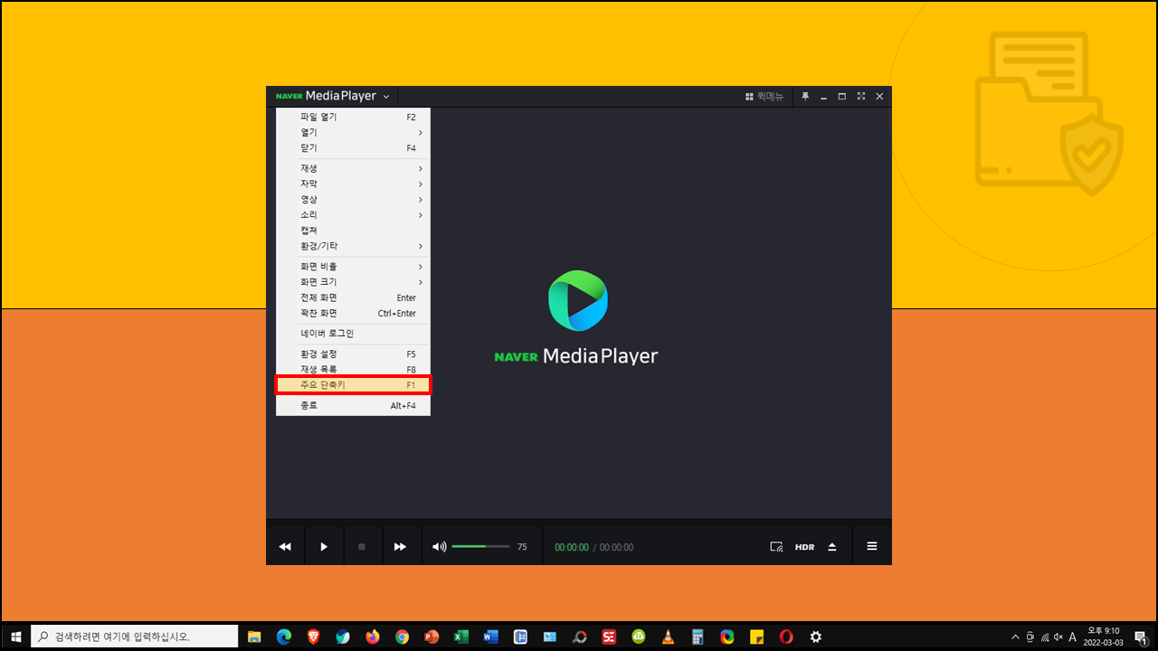
Task: Open VLC media player from the taskbar
Action: tap(668, 637)
